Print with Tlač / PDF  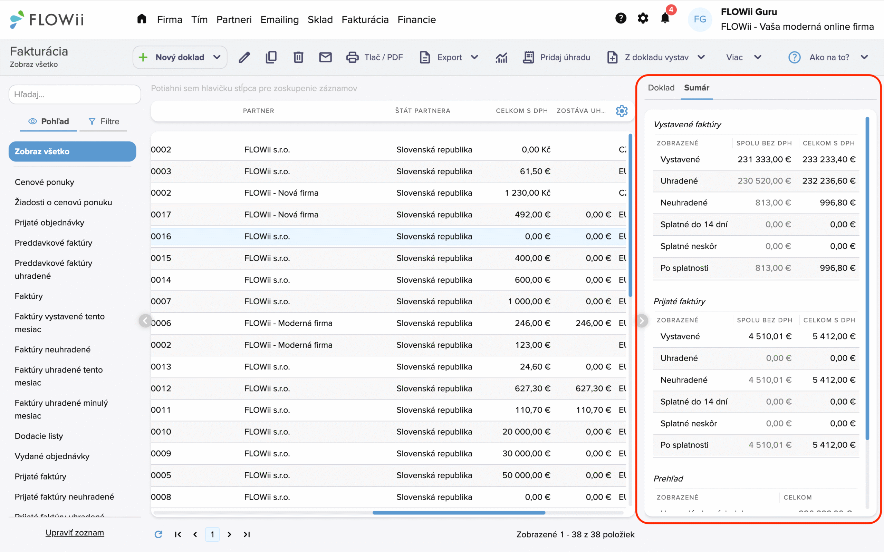point(374,57)
